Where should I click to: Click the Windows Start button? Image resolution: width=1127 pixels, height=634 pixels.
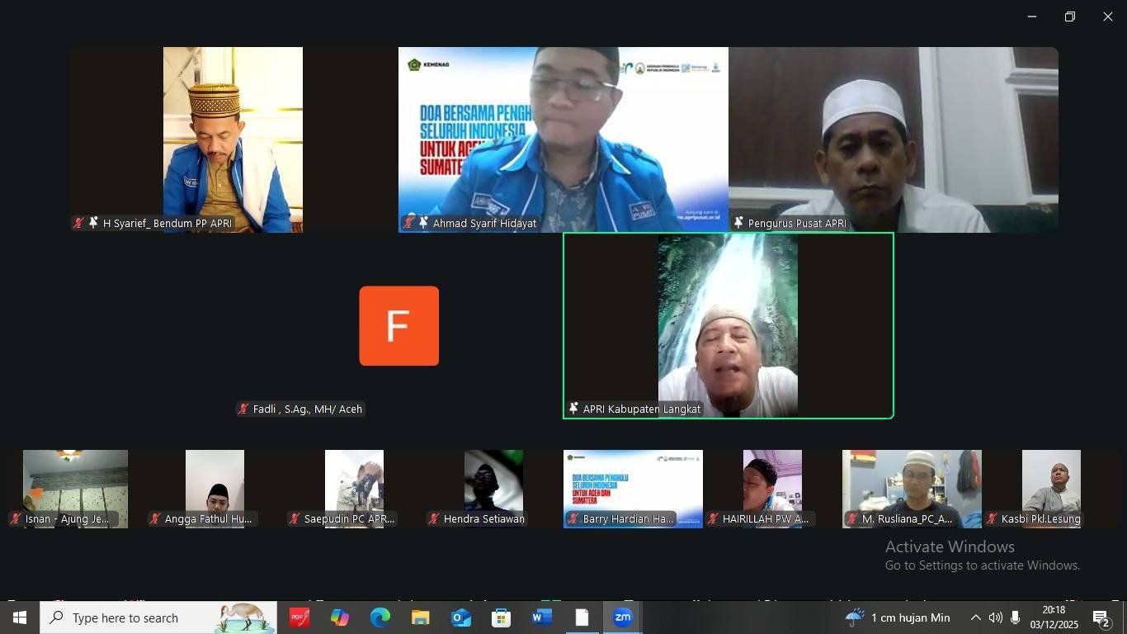click(x=18, y=617)
